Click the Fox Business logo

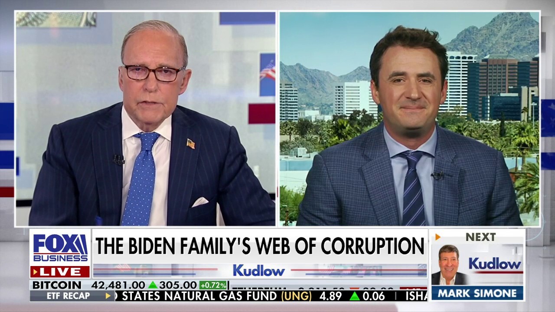[x=60, y=247]
